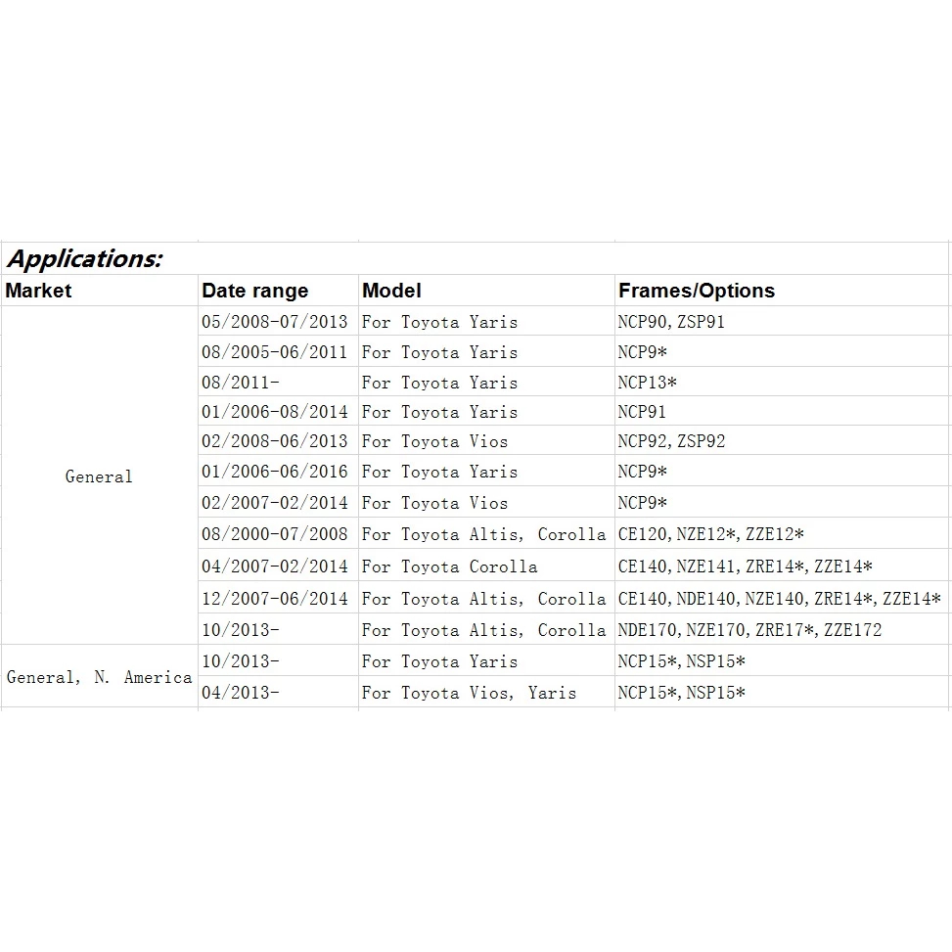The image size is (952, 952).
Task: Select For Toyota Vios cell dated 02/2008-06/2013
Action: [486, 441]
